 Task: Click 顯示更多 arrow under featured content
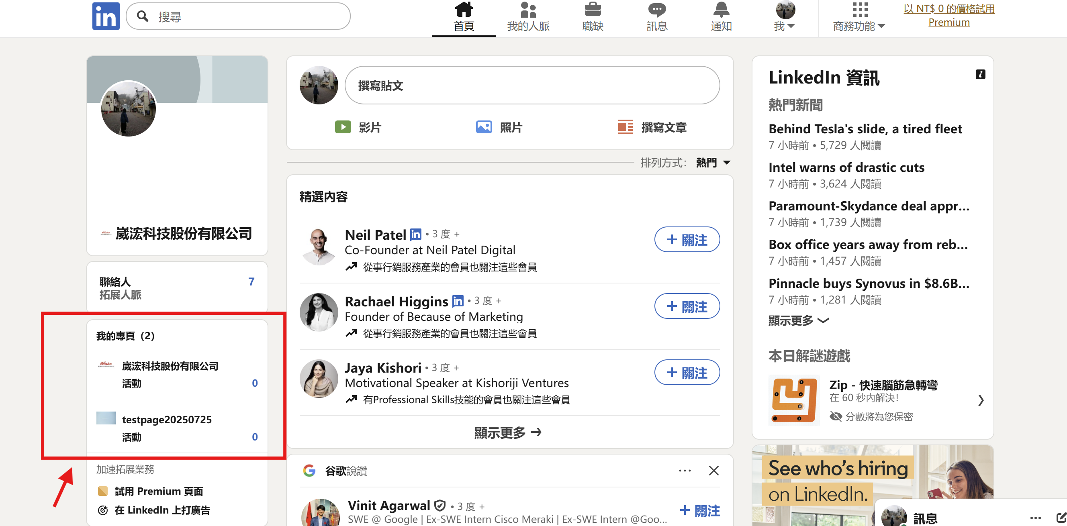[508, 433]
